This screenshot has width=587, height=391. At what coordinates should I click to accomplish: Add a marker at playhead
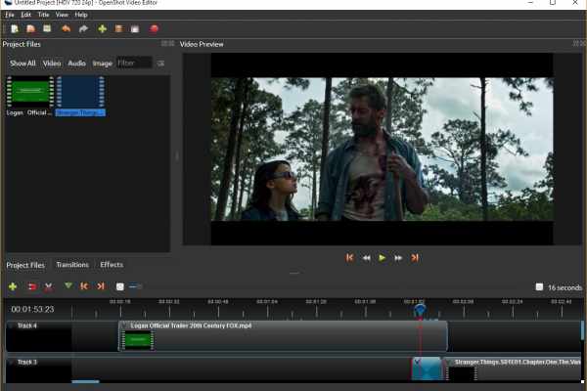68,286
